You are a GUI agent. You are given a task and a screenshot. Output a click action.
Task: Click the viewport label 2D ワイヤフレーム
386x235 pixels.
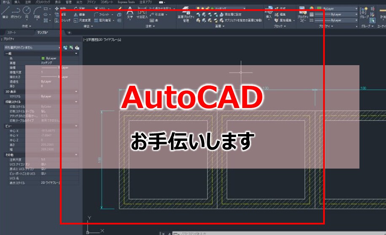(x=110, y=40)
